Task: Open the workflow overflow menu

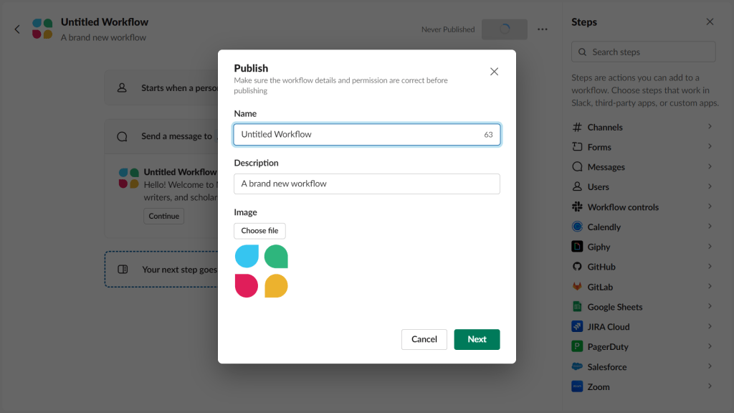Action: tap(542, 29)
